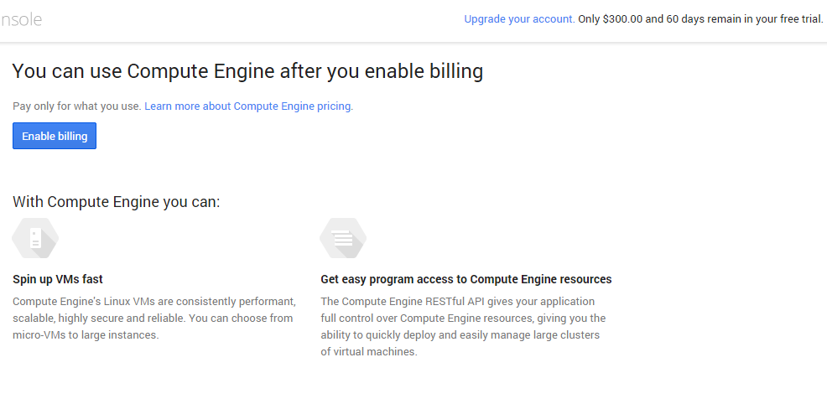Click the "Pay only for what you use." text
Screen dimensions: 827x404
tap(76, 106)
